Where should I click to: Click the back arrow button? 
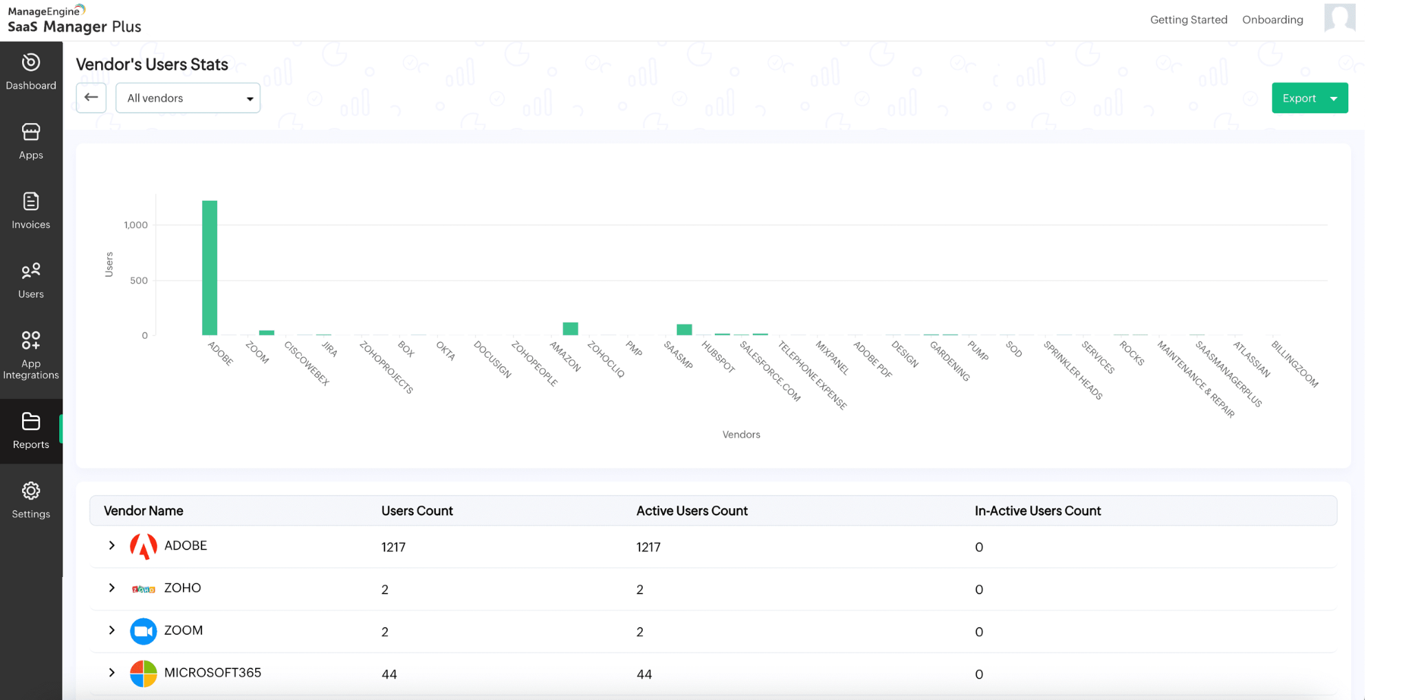91,98
